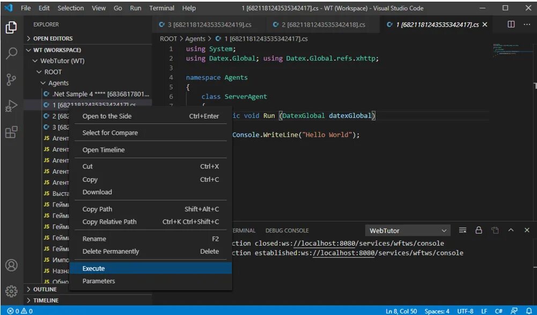
Task: Open the Extensions view
Action: pos(11,133)
